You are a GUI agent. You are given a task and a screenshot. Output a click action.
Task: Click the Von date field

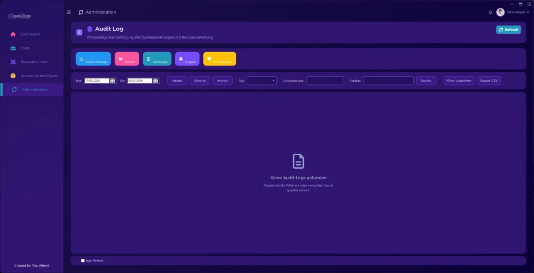point(96,81)
